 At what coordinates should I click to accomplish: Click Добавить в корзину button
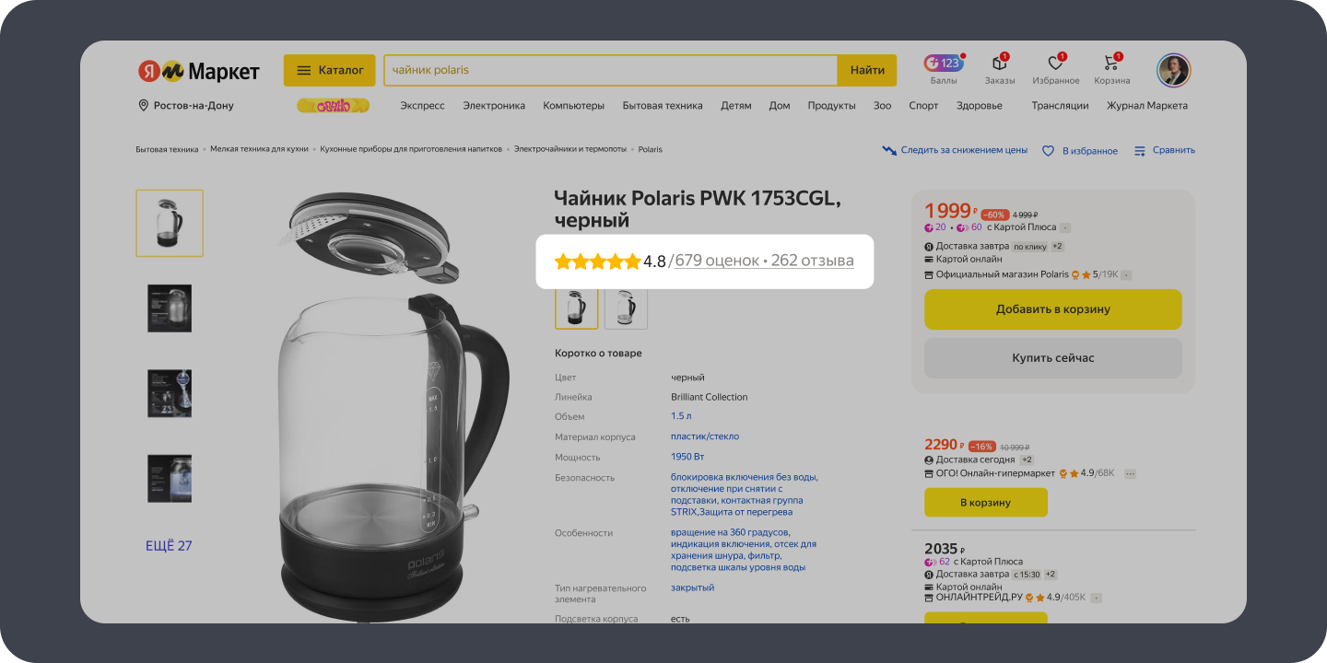point(1052,309)
